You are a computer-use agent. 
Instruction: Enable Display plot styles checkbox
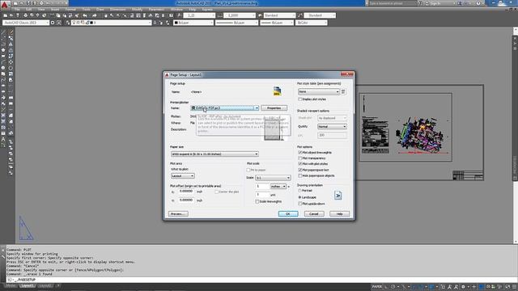300,99
